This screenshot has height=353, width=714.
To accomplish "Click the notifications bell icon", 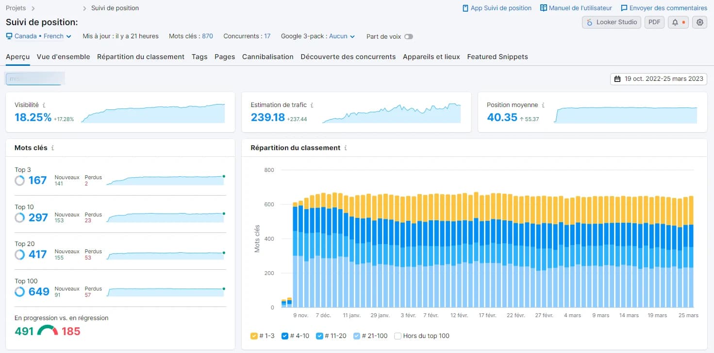I will click(678, 22).
